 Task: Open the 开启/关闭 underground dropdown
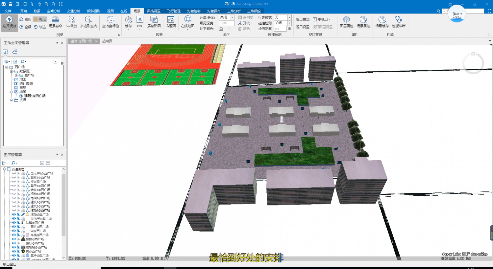tap(232, 17)
